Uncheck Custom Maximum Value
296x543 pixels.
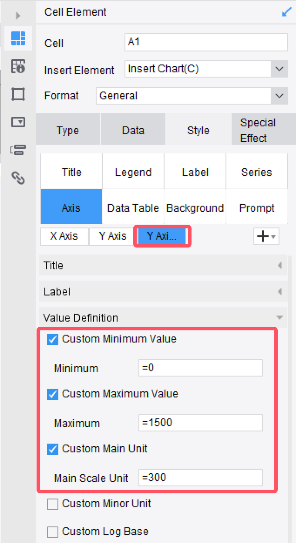(53, 394)
